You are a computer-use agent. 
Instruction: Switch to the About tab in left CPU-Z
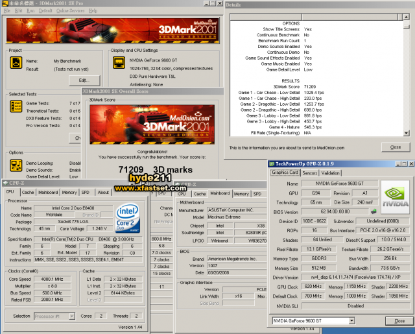tap(103, 193)
